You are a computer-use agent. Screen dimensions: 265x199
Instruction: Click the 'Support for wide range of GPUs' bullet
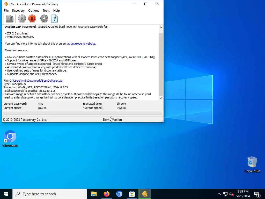[41, 60]
